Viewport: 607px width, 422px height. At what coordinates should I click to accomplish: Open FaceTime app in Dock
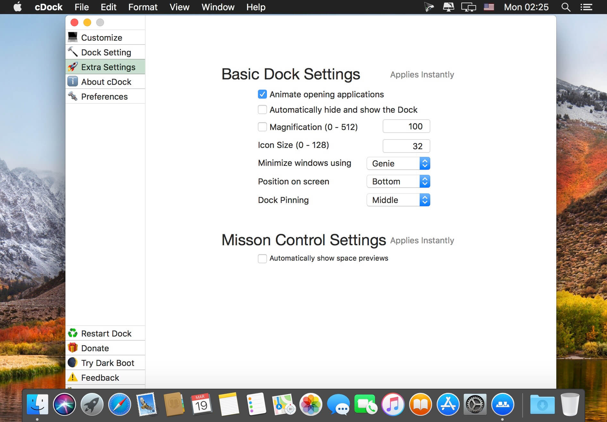[365, 404]
